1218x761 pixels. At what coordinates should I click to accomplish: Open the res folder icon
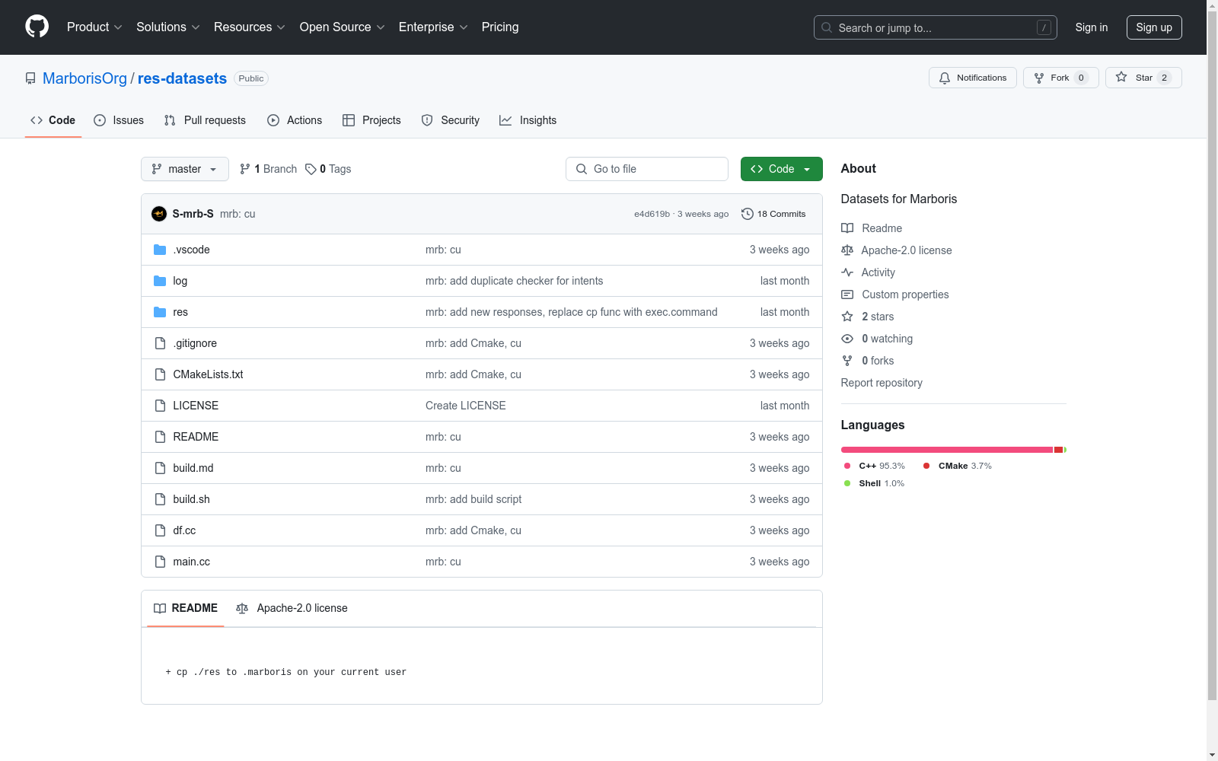160,312
